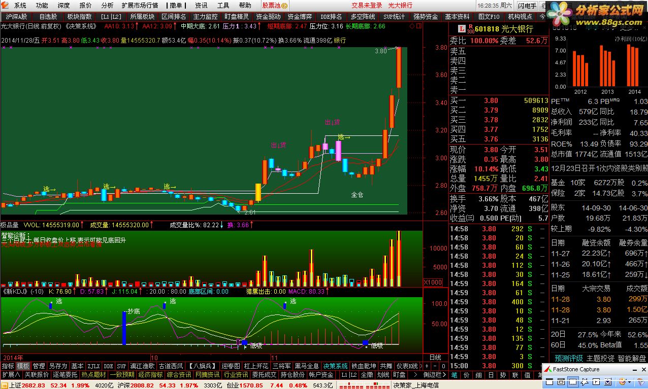This screenshot has height=389, width=648.
Task: Open the 帮助 menu
Action: (x=245, y=6)
